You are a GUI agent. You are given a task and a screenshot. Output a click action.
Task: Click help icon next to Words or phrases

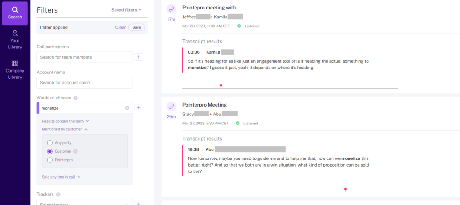[75, 98]
